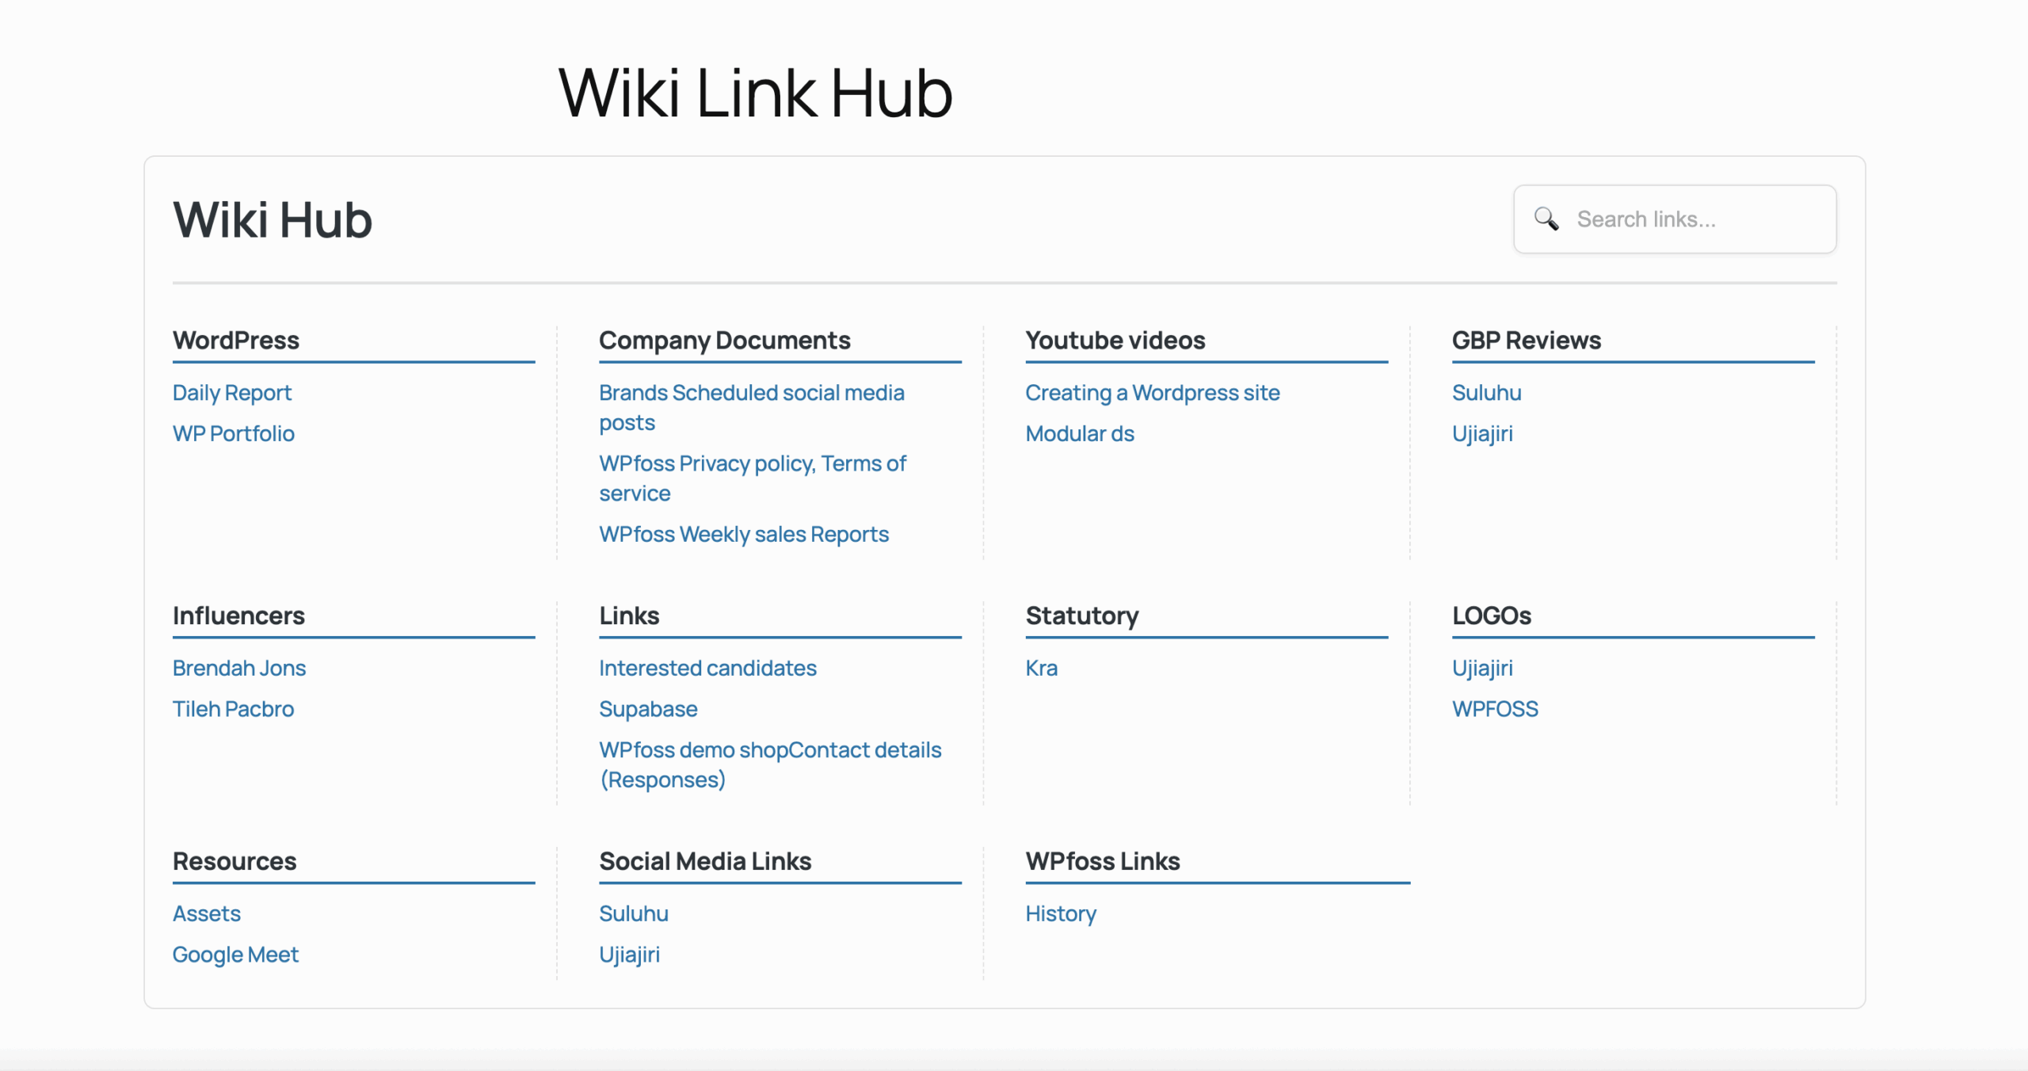This screenshot has width=2028, height=1071.
Task: Open Suluhu under GBP Reviews
Action: (x=1486, y=393)
